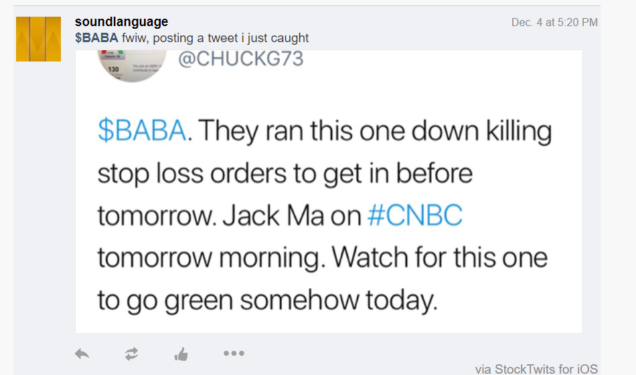Click the line 'to go green somehow today'
This screenshot has height=375, width=636.
267,300
